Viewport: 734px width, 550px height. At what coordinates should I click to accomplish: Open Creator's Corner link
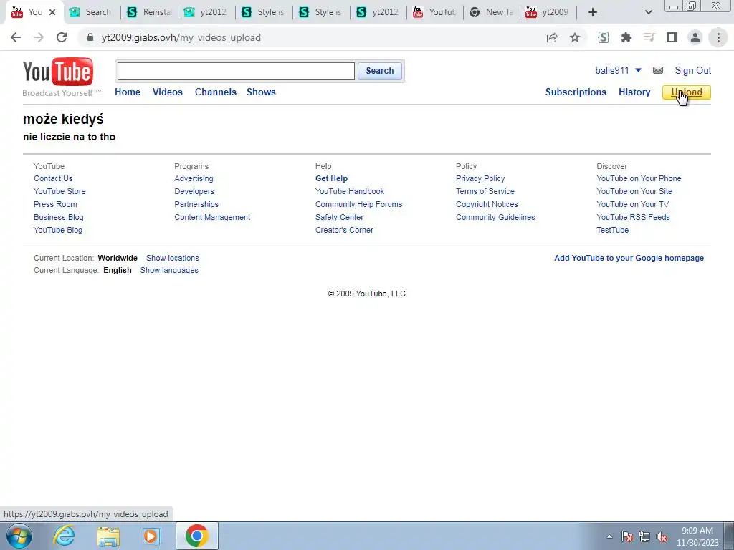tap(344, 230)
